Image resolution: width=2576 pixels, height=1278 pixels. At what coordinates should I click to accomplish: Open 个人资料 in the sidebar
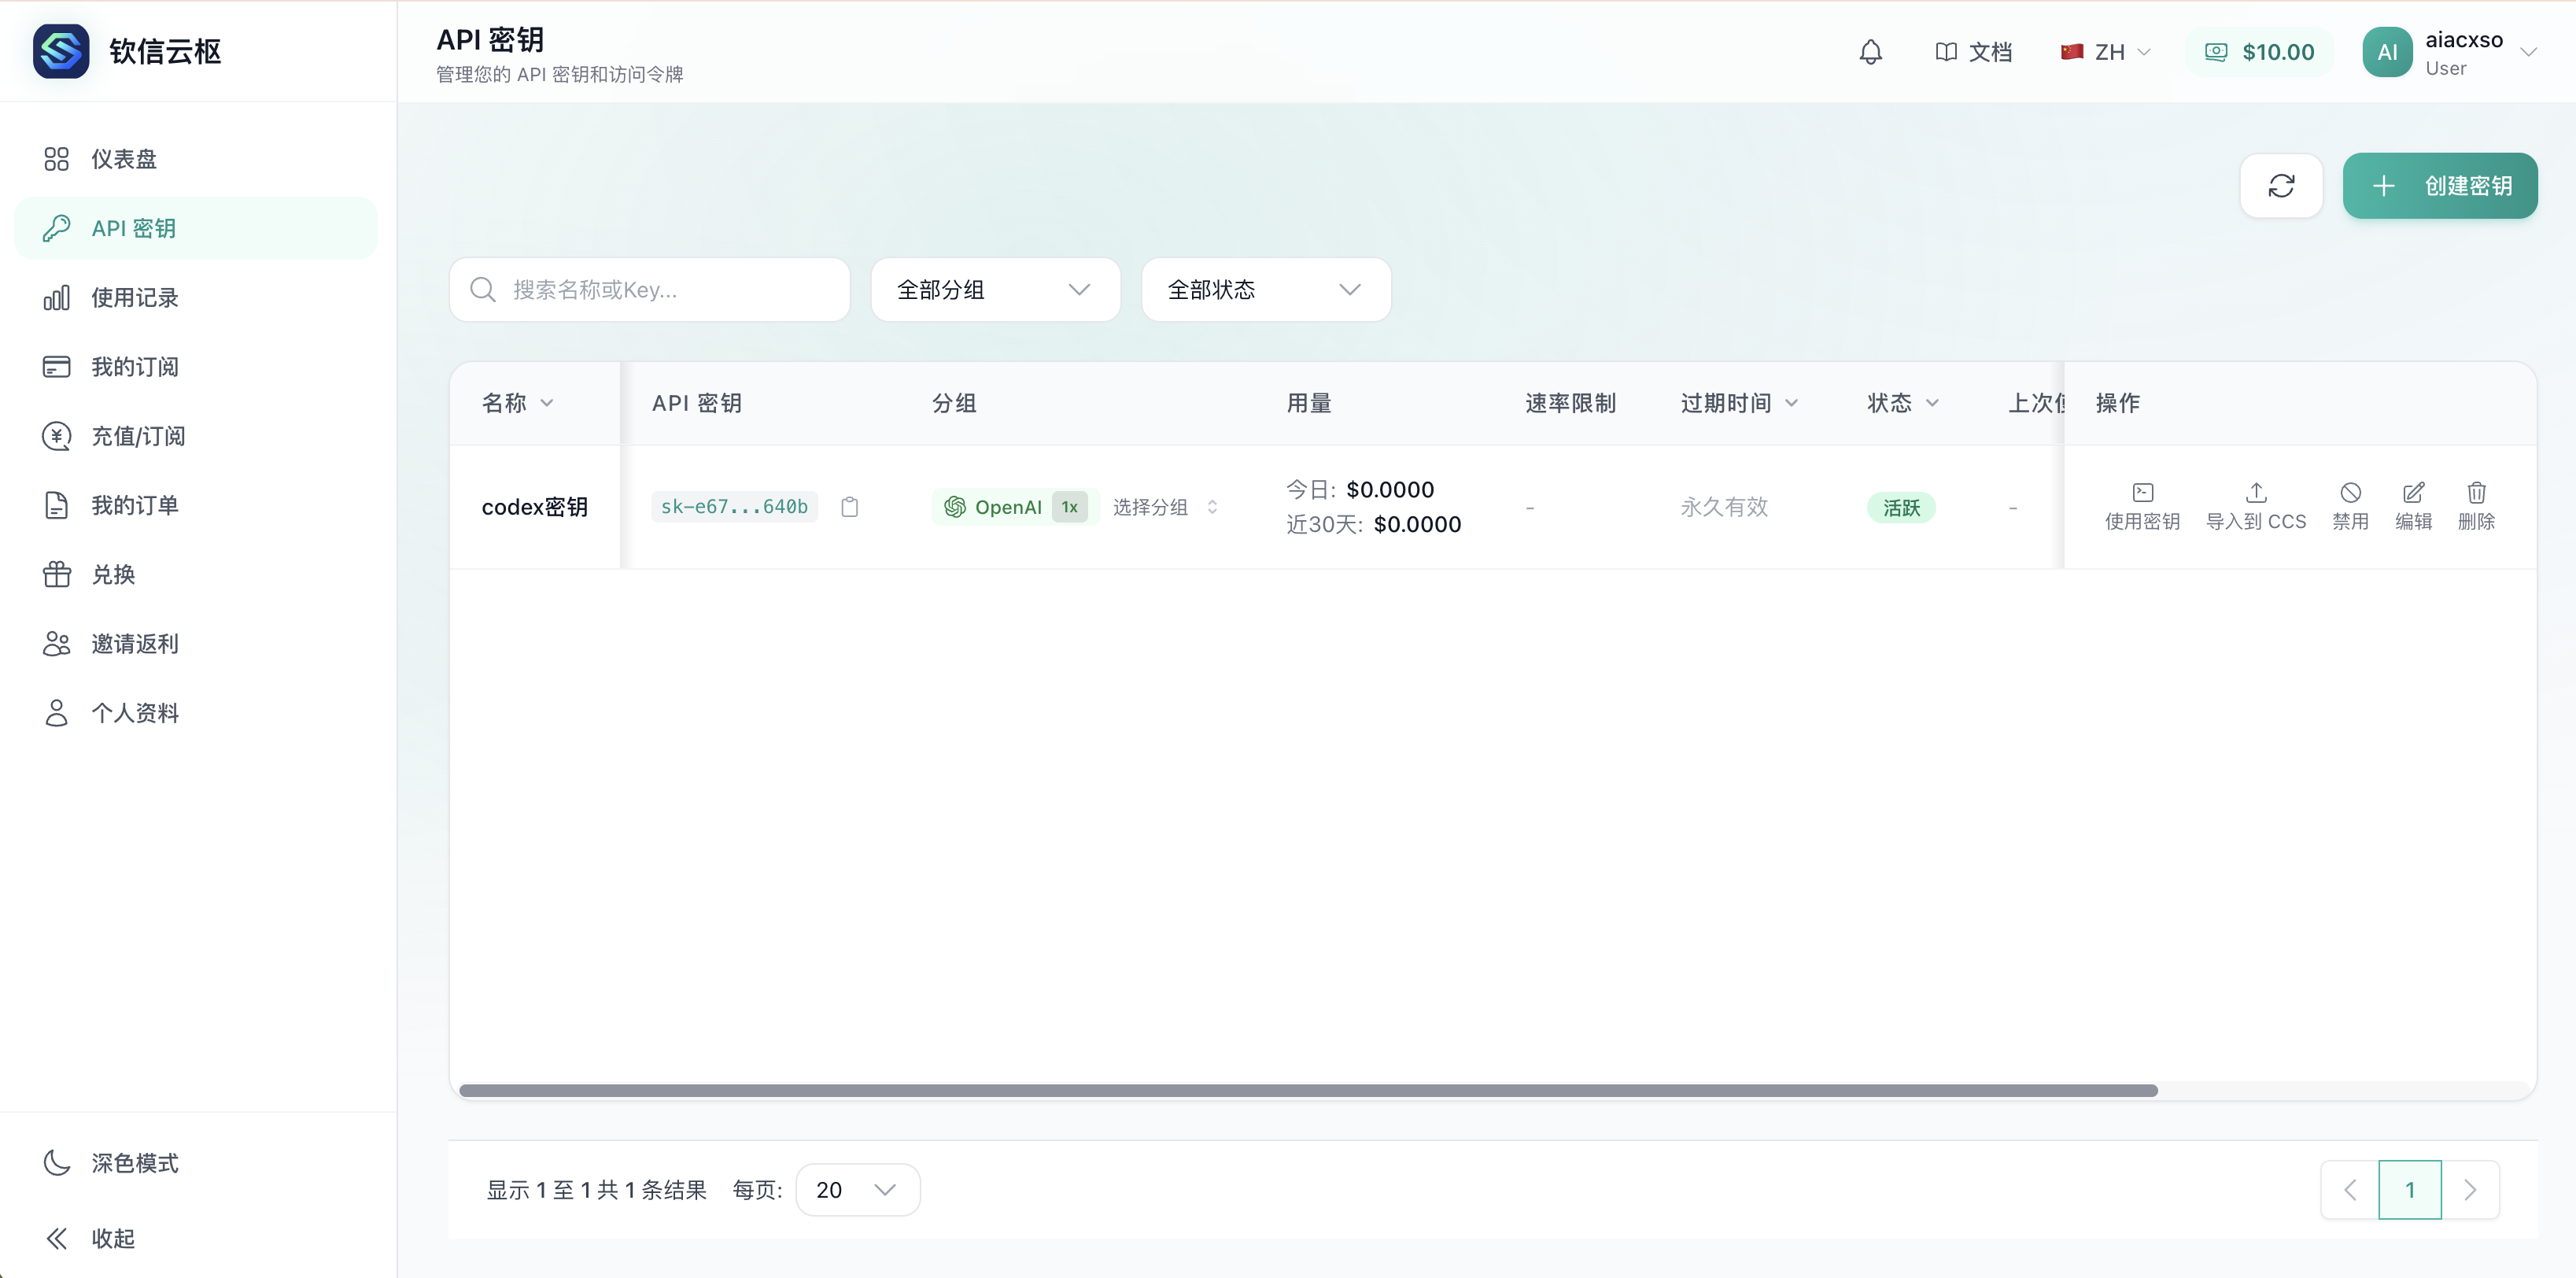196,712
